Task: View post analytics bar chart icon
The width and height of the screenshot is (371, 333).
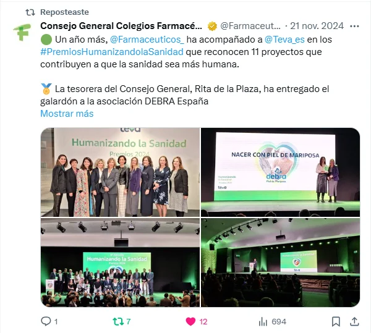Action: pyautogui.click(x=263, y=321)
